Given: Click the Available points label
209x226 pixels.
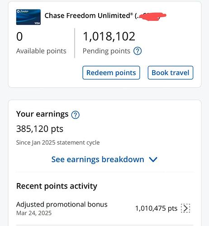Looking at the screenshot, I should click(41, 51).
